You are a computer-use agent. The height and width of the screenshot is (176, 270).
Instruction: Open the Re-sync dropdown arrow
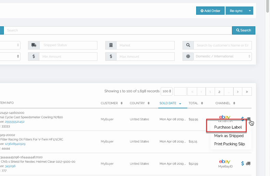pos(250,11)
